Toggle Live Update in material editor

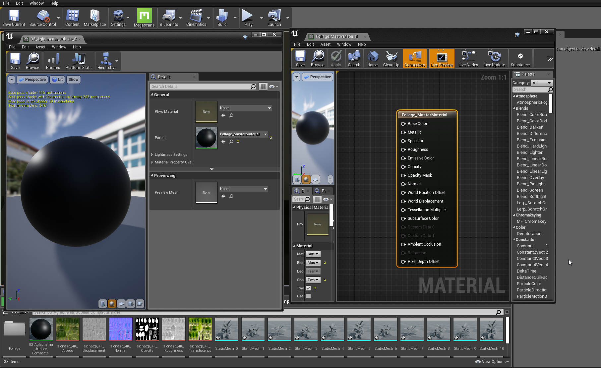click(494, 59)
